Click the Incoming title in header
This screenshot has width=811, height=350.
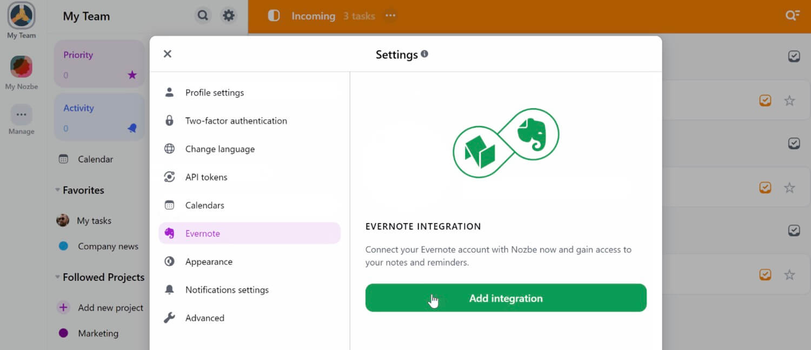[313, 16]
